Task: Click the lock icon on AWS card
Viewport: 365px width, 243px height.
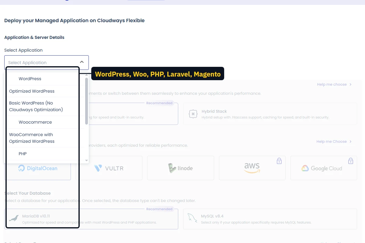Action: coord(279,161)
